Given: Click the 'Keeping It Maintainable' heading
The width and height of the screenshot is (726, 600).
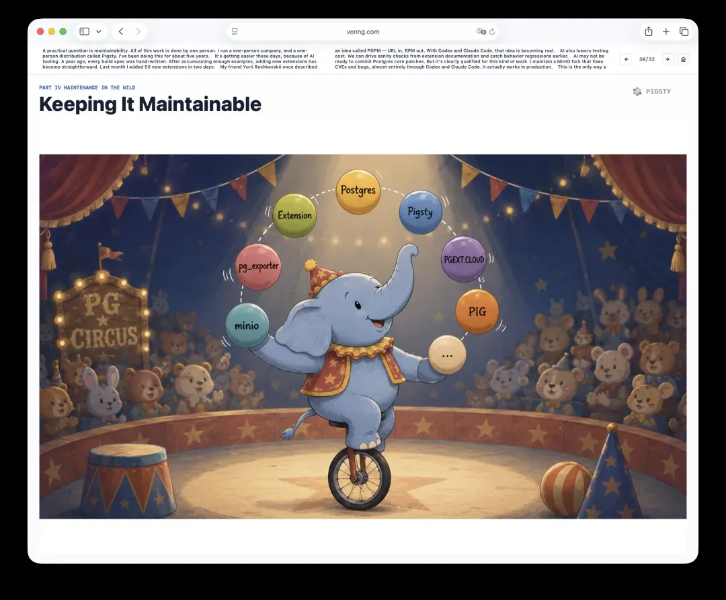Looking at the screenshot, I should (150, 104).
